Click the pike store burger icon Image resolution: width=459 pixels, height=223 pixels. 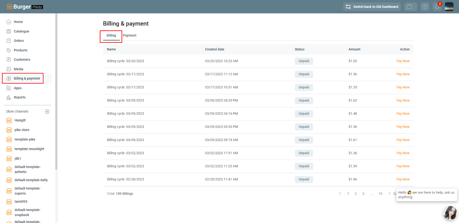[x=9, y=130]
